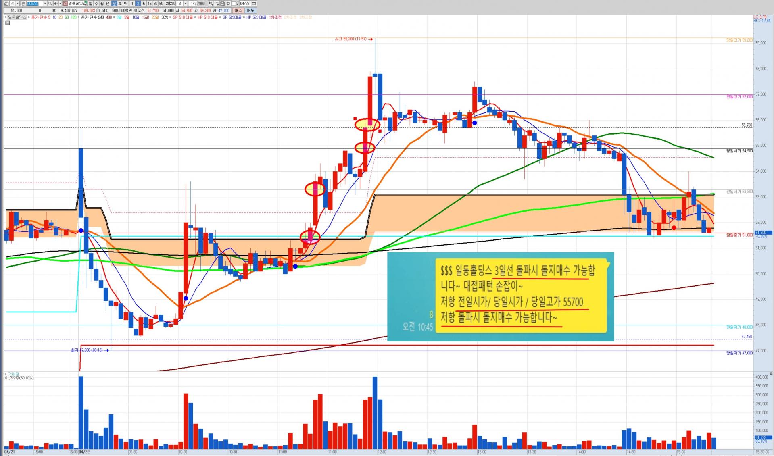Screen dimensions: 774x456
Task: Select the 15 minute interval button
Action: [150, 4]
